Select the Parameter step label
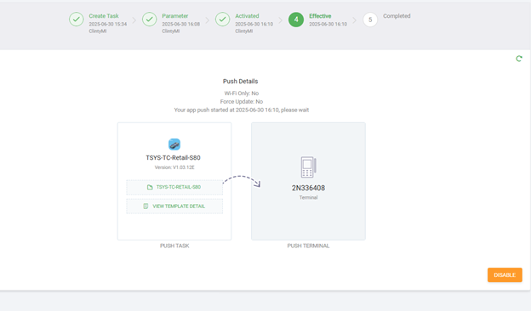531x311 pixels. [174, 16]
